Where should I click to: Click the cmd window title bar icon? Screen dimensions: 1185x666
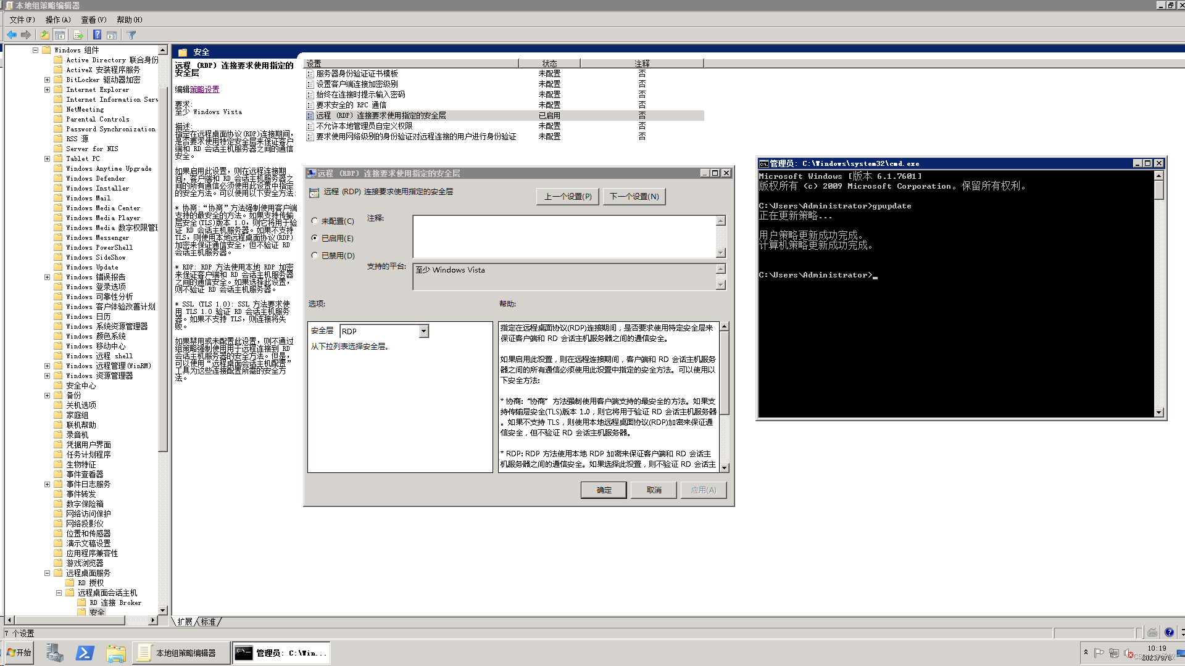click(764, 163)
